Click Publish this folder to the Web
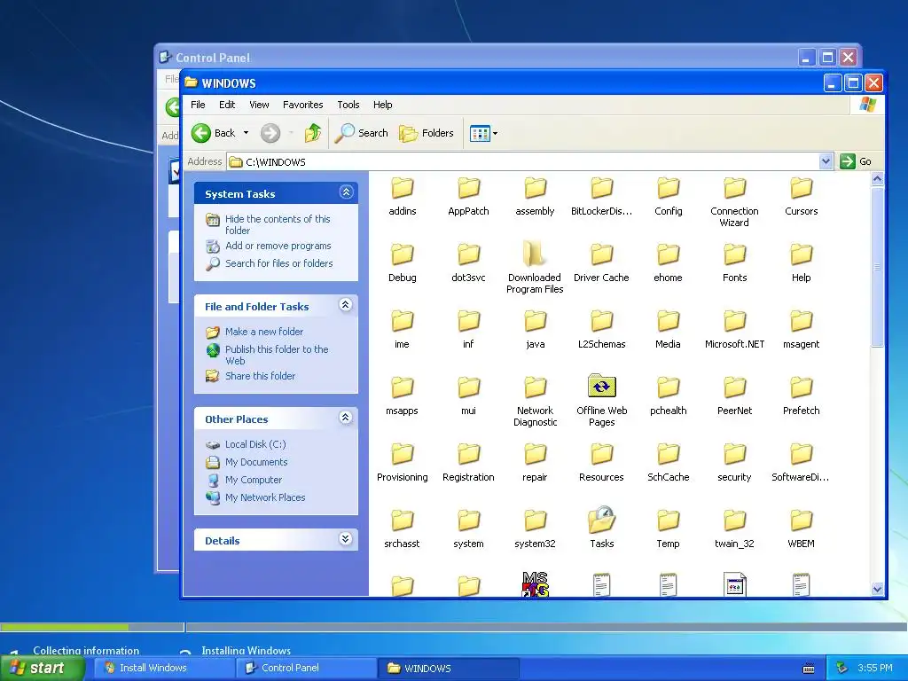This screenshot has height=681, width=908. pos(277,355)
